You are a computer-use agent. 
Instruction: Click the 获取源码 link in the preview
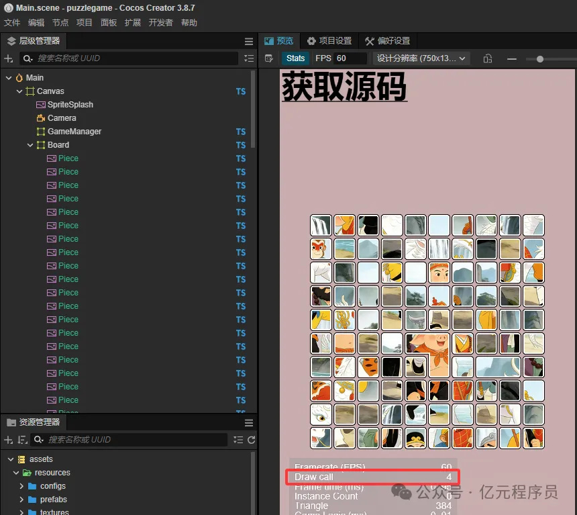click(x=344, y=87)
